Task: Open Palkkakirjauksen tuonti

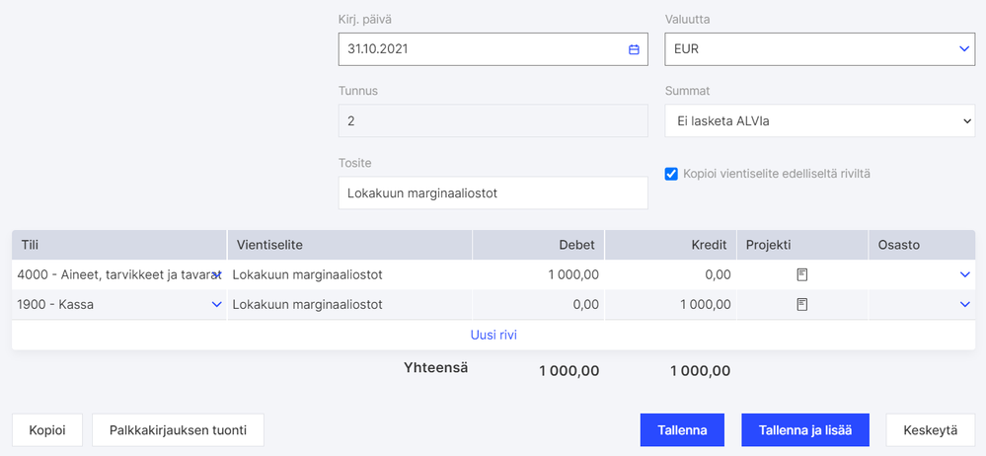Action: coord(178,430)
